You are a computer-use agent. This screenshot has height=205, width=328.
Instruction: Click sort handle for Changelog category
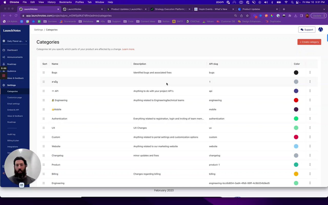tap(44, 156)
